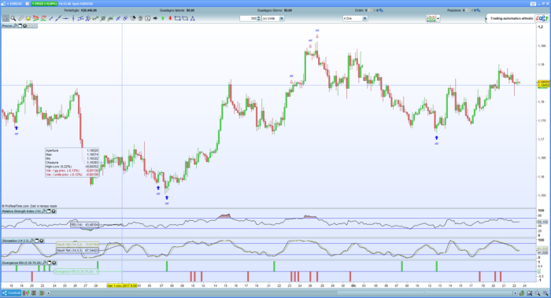Click the Divergenze RSI panel label
Screen dimensions: 551x298
click(22, 263)
